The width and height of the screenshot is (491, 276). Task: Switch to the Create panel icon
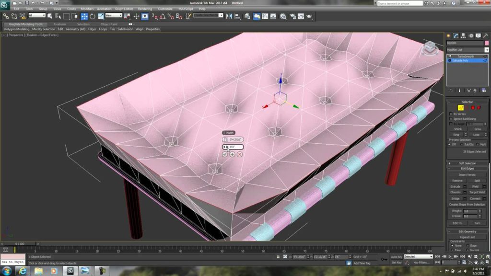click(x=449, y=35)
